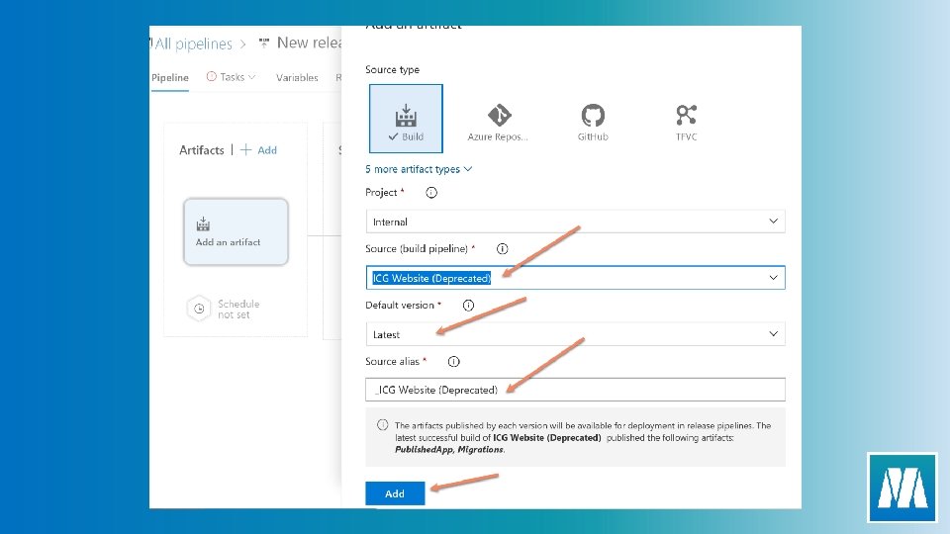This screenshot has height=534, width=950.
Task: Open the Source build pipeline dropdown
Action: (x=576, y=278)
